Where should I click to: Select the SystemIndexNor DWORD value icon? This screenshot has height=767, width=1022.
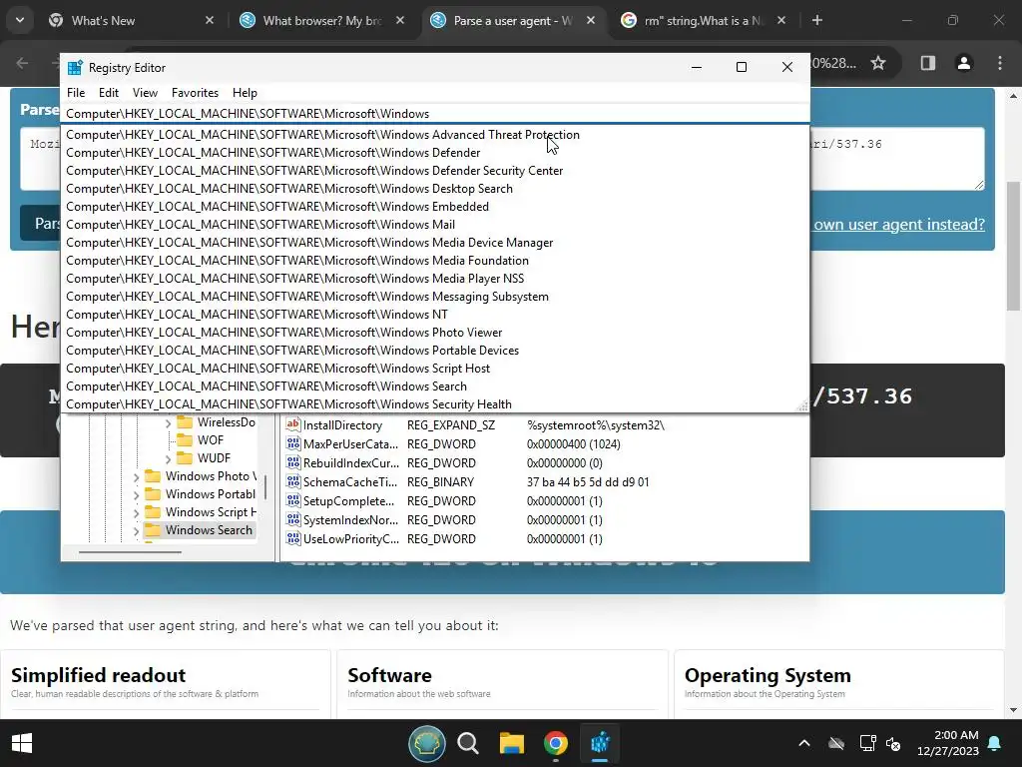pos(293,519)
